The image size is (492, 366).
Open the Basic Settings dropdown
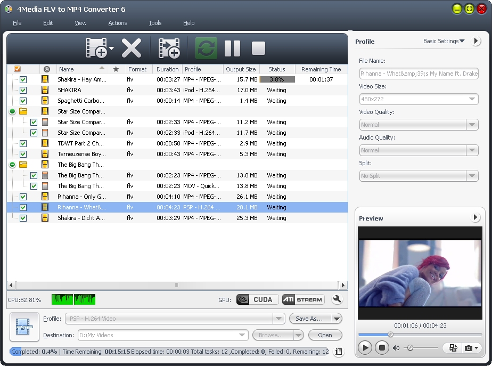[444, 41]
